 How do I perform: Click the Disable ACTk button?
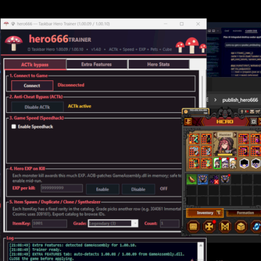pos(37,107)
